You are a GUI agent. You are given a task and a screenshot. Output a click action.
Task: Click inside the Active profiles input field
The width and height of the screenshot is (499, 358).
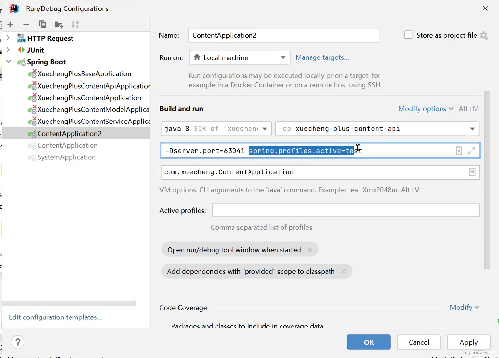(346, 210)
